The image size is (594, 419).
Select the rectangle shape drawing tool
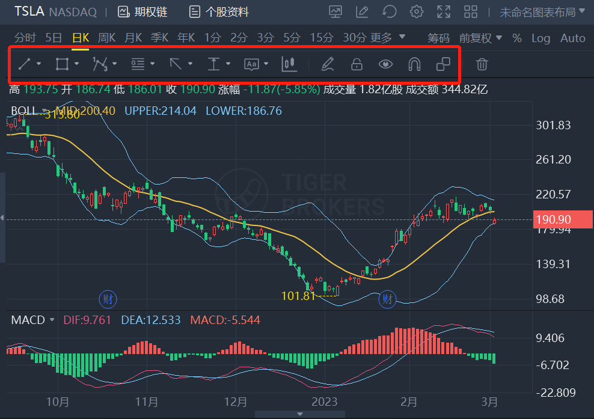(62, 64)
